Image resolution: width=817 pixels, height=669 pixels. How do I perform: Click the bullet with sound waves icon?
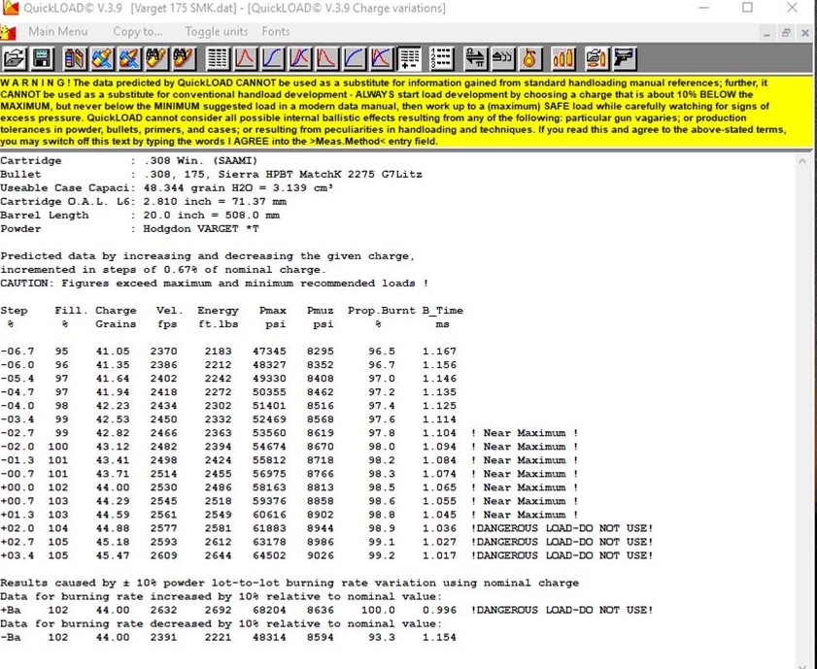pos(502,58)
